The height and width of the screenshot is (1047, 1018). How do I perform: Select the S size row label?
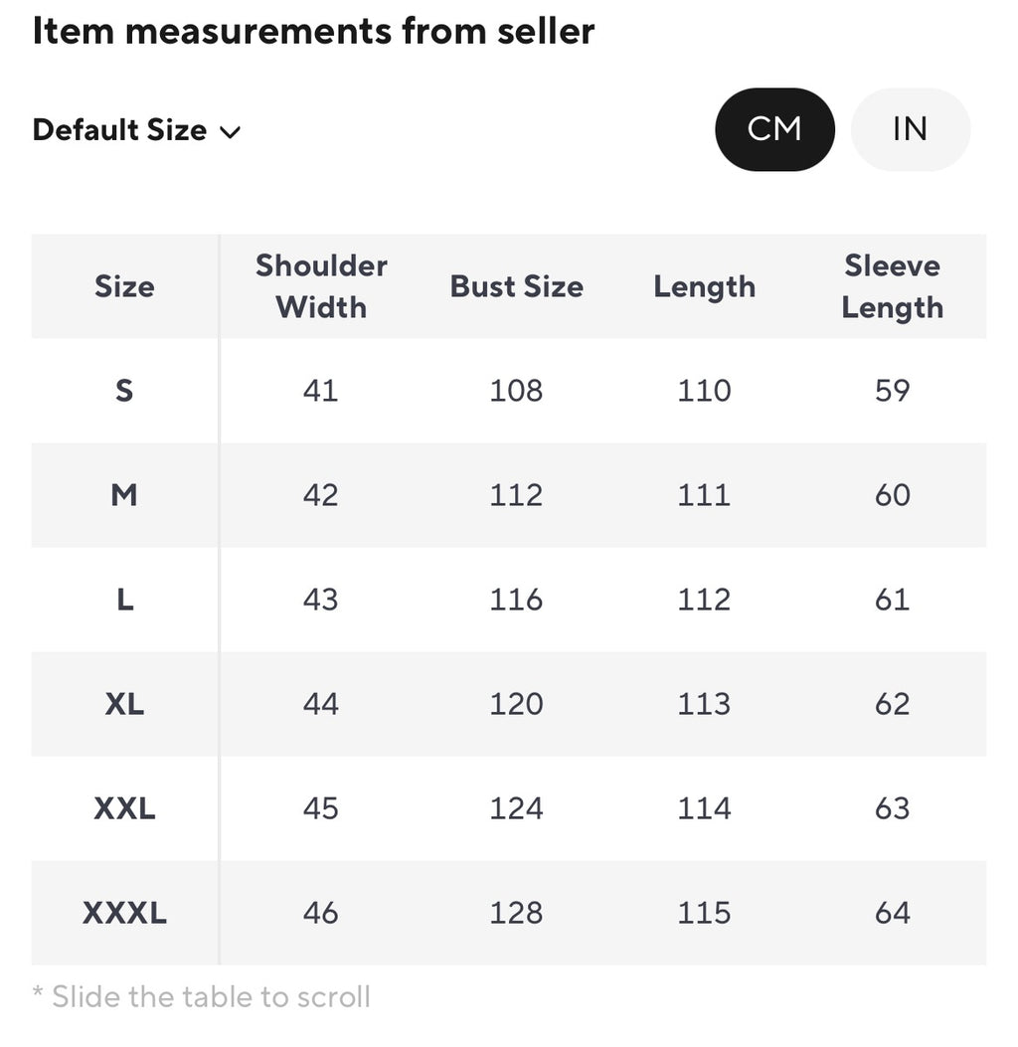tap(124, 391)
